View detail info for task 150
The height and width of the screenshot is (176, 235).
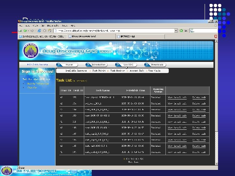pos(177,116)
